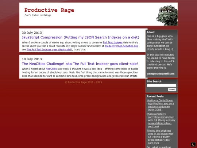Toggle dark mode moon icon

pyautogui.click(x=193, y=144)
